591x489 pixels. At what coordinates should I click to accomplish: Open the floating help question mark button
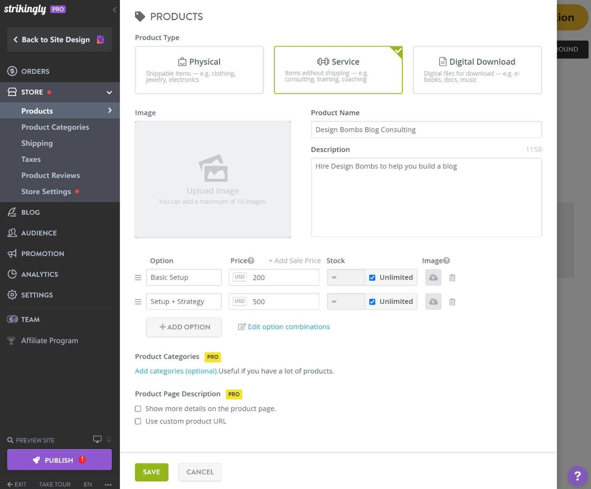[577, 476]
